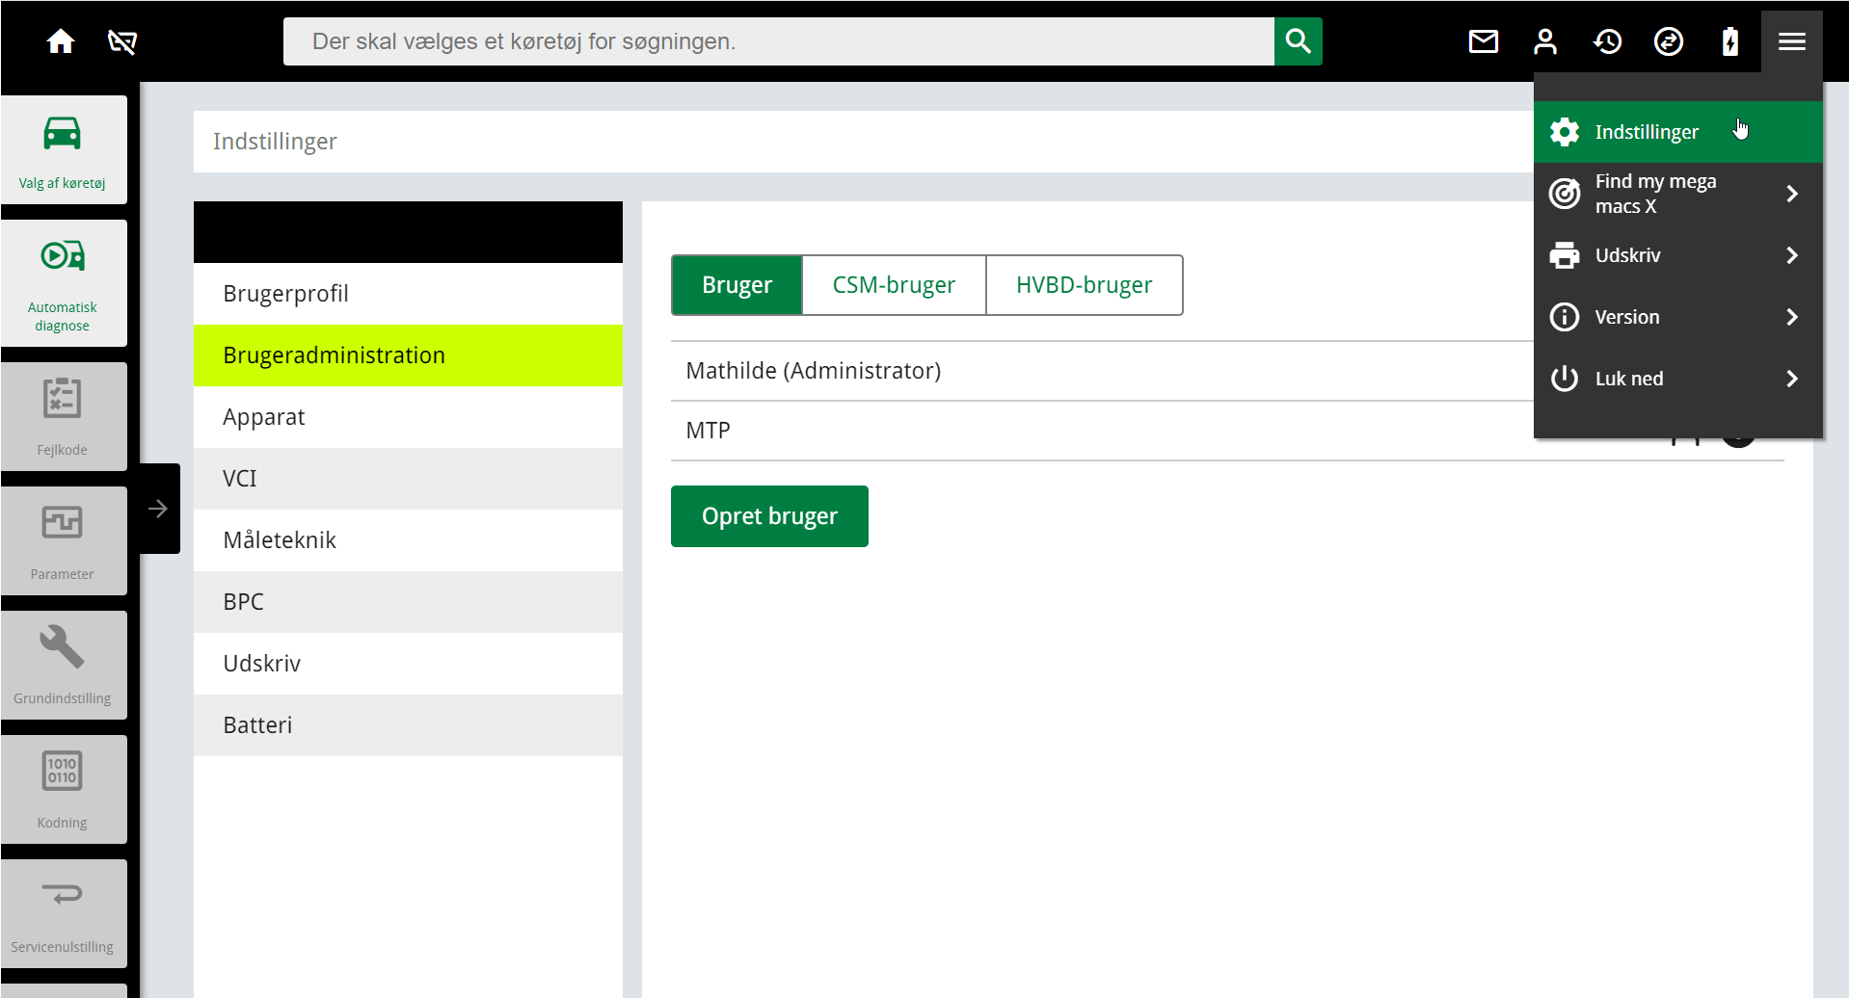The width and height of the screenshot is (1849, 998).
Task: Open VCI settings item
Action: coord(408,479)
